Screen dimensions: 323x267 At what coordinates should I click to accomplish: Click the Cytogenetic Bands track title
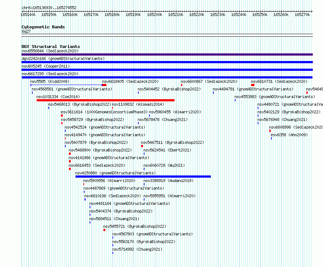coord(43,27)
